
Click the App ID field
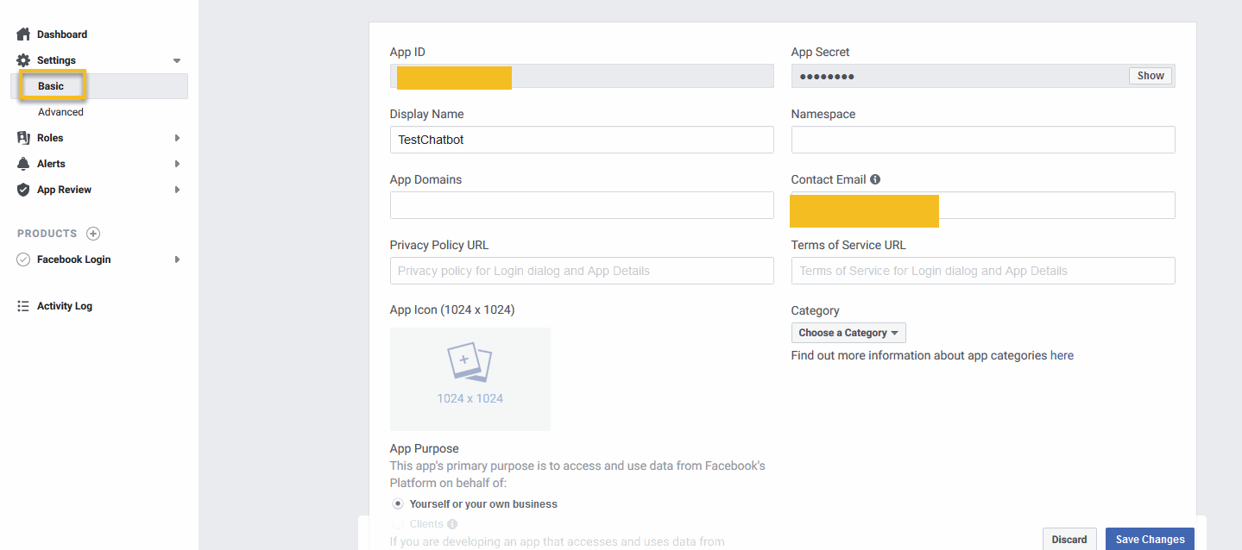pyautogui.click(x=582, y=76)
